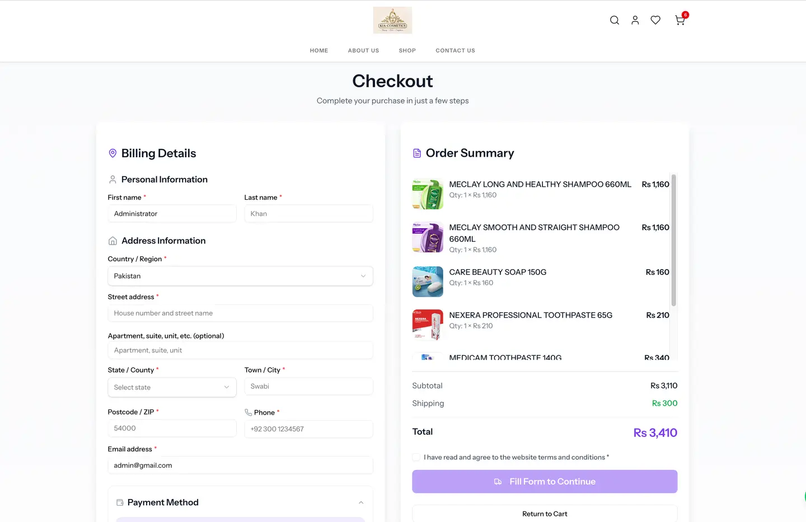Click the Rs 3,410 total amount
Viewport: 806px width, 522px height.
pyautogui.click(x=655, y=432)
